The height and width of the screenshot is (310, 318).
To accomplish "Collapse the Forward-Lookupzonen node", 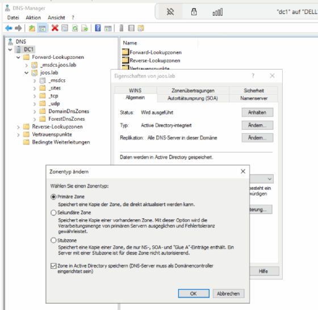I will [18, 57].
